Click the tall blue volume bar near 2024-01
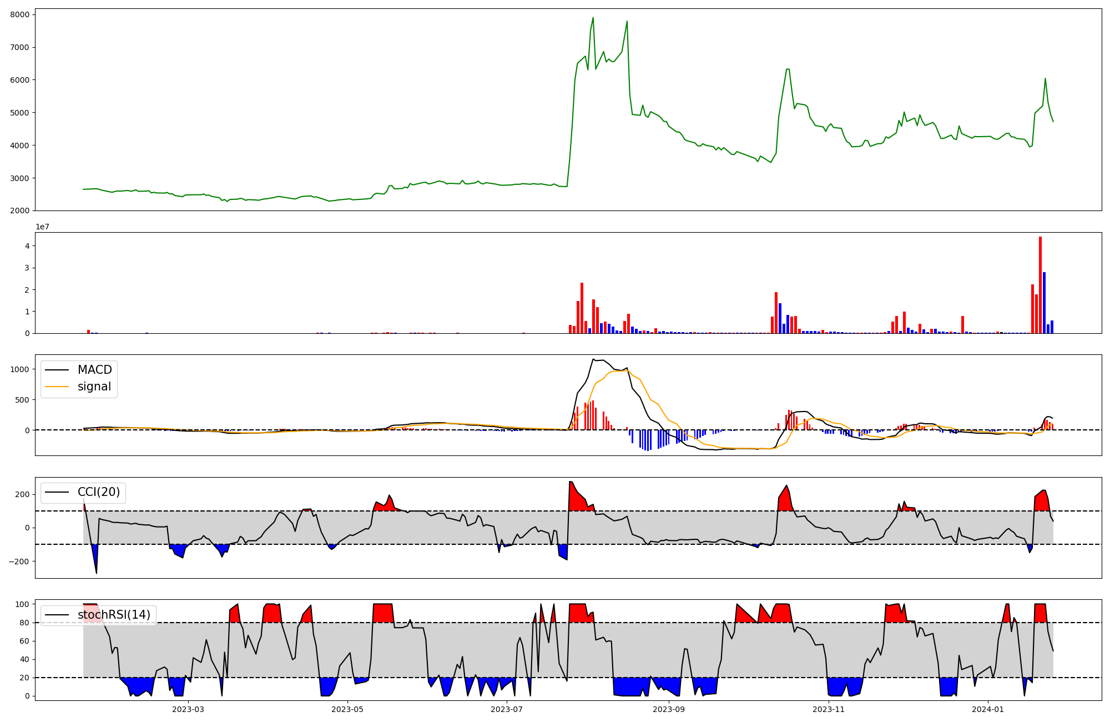 [x=1044, y=303]
